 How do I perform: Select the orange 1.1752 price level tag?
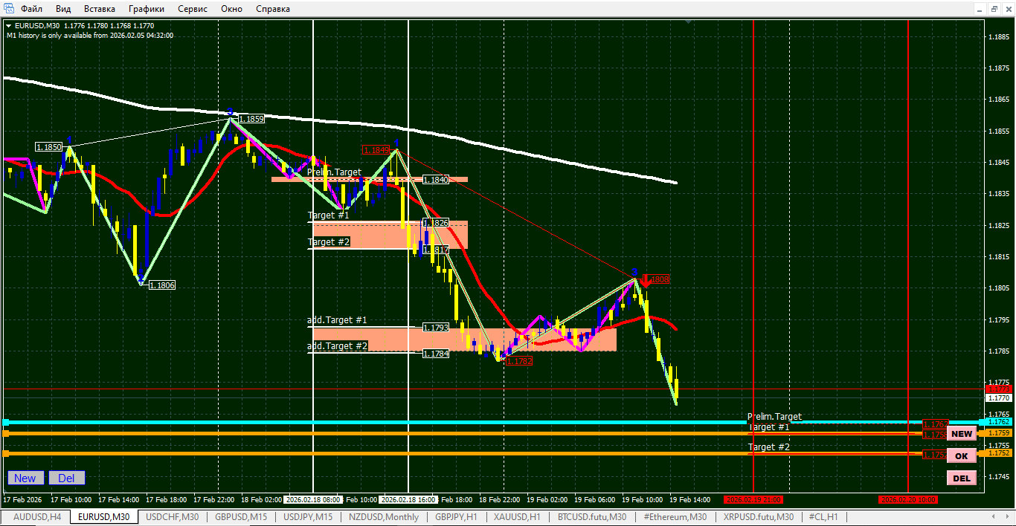point(998,452)
